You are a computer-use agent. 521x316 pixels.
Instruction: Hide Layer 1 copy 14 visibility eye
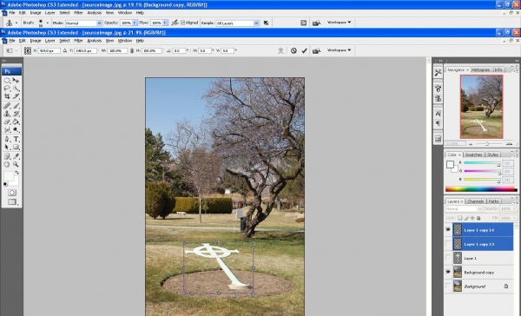click(x=448, y=229)
